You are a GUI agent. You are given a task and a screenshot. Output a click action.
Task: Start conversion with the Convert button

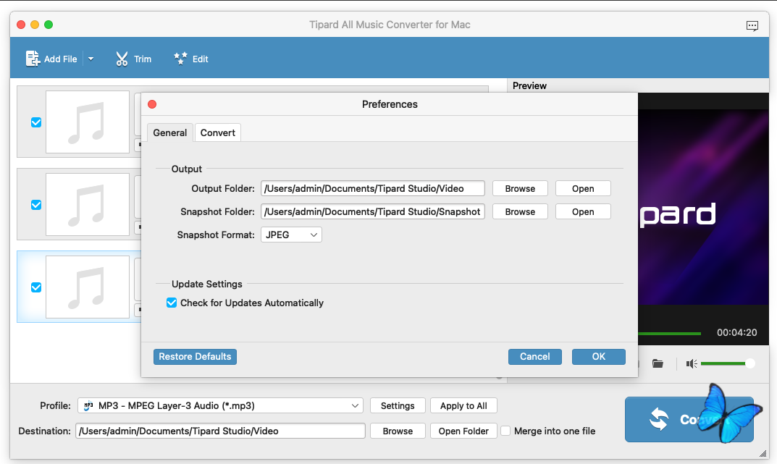689,419
